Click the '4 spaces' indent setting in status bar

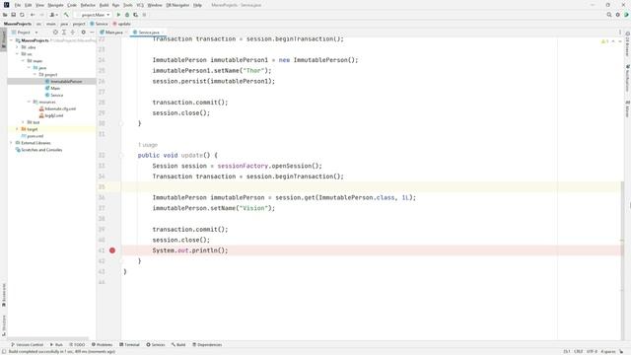pyautogui.click(x=608, y=351)
